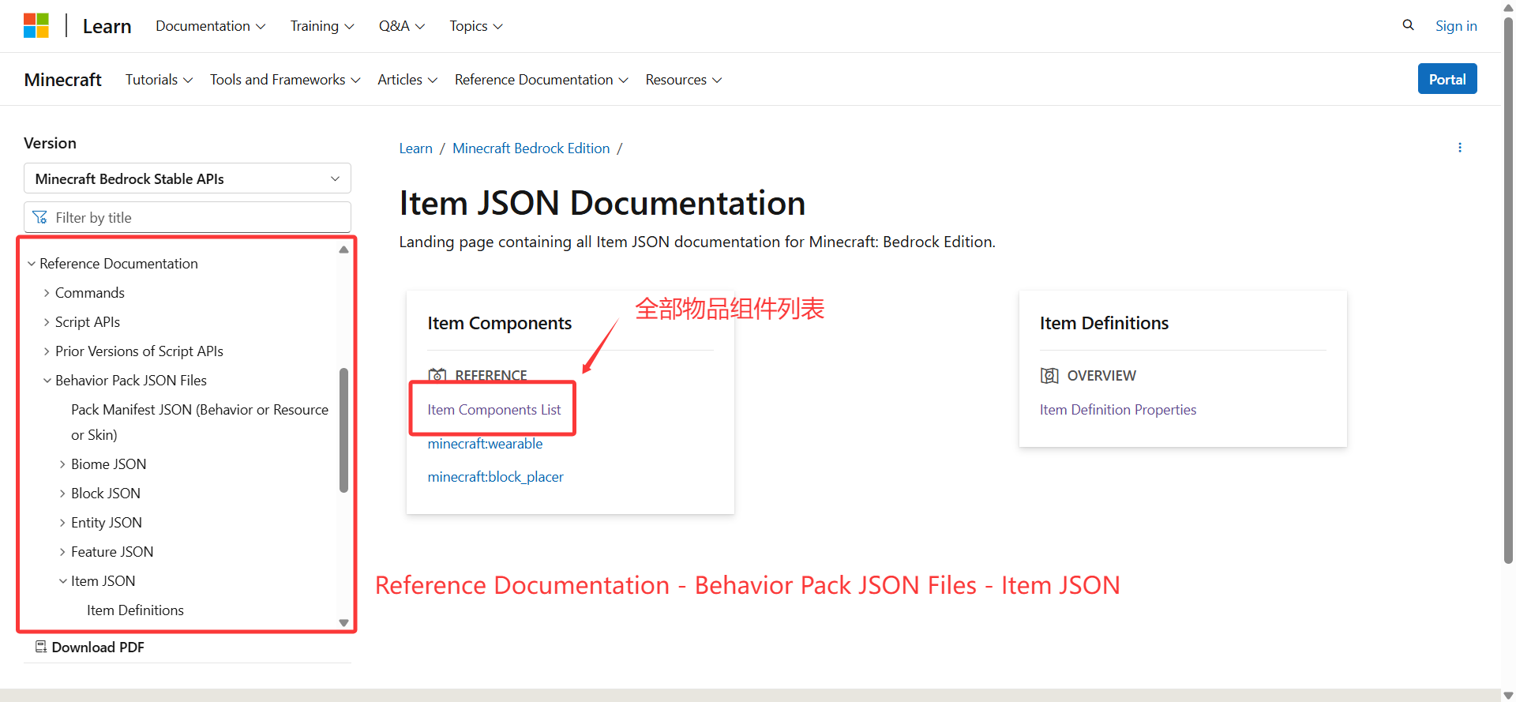Image resolution: width=1516 pixels, height=702 pixels.
Task: Collapse the Behavior Pack JSON Files node
Action: click(x=47, y=381)
